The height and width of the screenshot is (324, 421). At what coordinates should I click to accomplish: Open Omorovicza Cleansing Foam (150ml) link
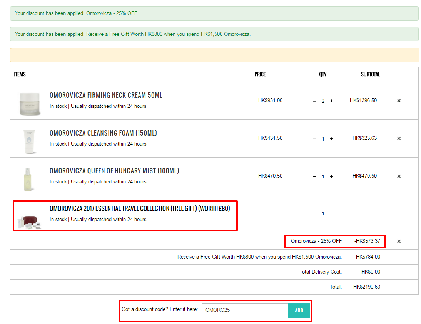coord(104,133)
